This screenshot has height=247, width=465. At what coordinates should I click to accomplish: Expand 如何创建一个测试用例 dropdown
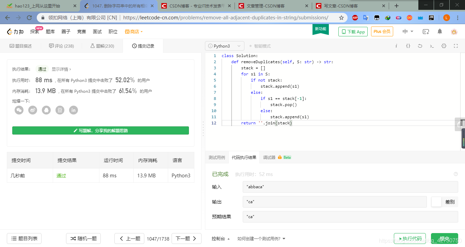coord(261,239)
